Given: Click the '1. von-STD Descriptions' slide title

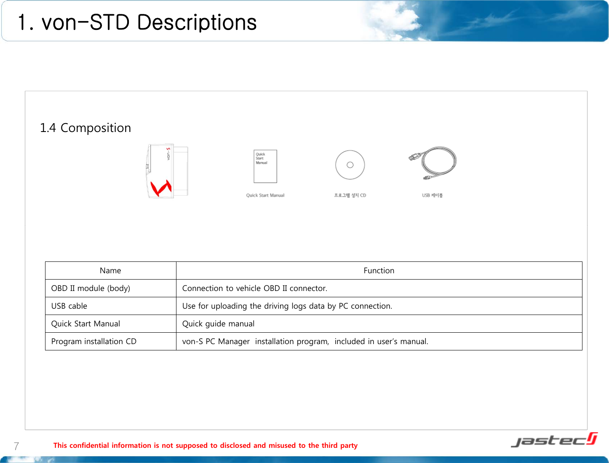Looking at the screenshot, I should (137, 22).
